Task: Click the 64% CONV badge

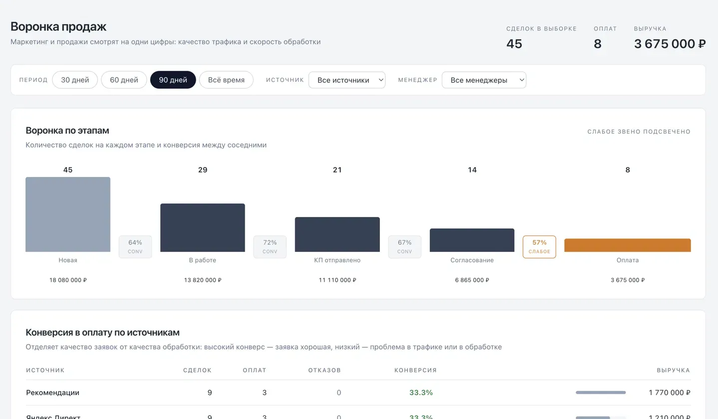Action: [x=135, y=247]
